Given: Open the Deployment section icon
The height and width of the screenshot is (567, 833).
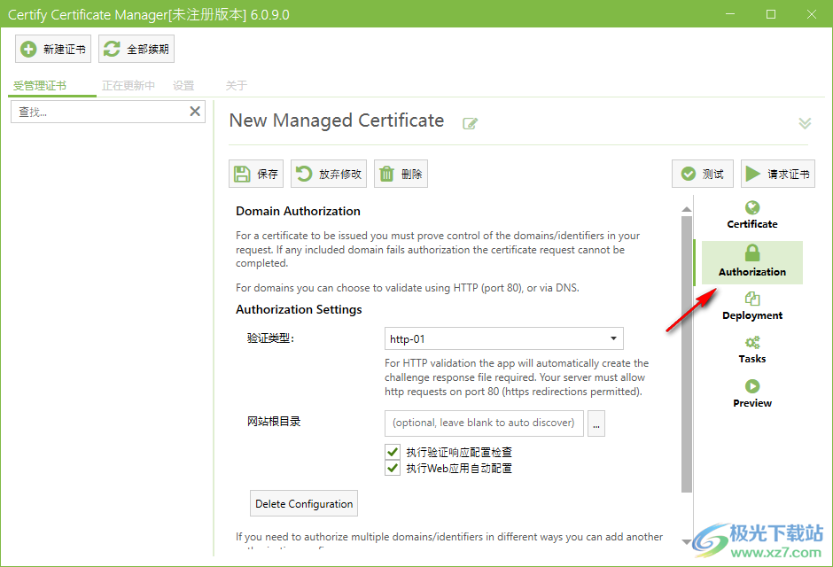Looking at the screenshot, I should [752, 299].
